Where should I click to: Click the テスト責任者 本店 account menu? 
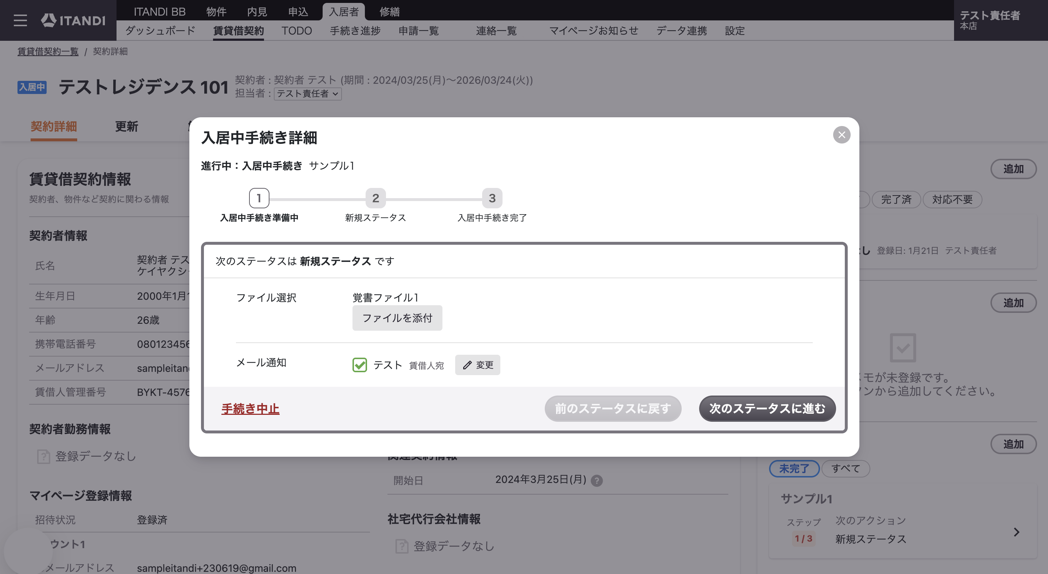1001,20
